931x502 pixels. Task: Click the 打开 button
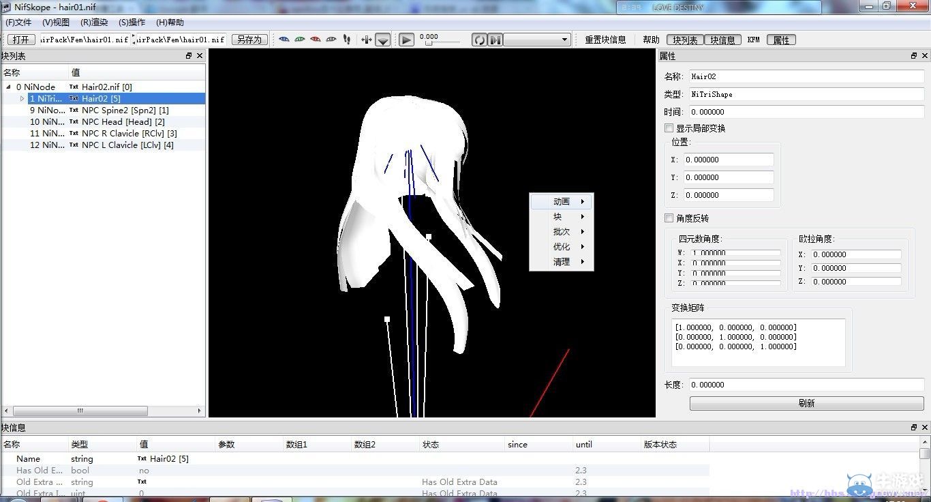[21, 40]
